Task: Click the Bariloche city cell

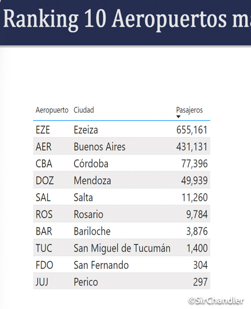Action: coord(92,231)
